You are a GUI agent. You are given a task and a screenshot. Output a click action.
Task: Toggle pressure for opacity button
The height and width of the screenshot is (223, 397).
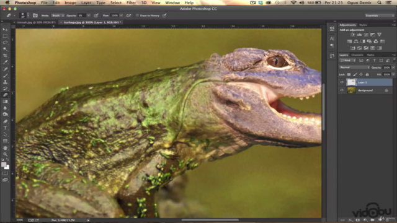pos(96,15)
